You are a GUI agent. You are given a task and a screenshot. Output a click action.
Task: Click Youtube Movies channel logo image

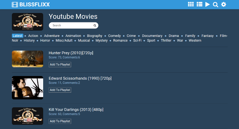pyautogui.click(x=27, y=22)
